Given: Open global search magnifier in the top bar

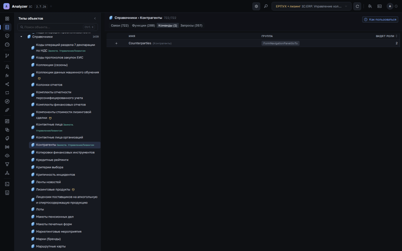Looking at the screenshot, I should click(x=266, y=6).
